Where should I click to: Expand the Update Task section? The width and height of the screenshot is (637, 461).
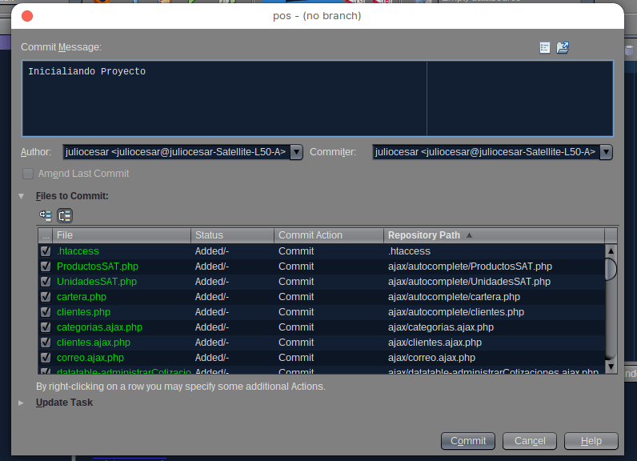pyautogui.click(x=22, y=403)
